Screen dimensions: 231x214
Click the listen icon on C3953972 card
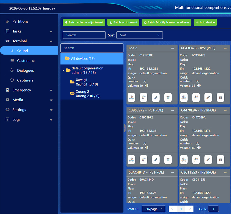[x=131, y=160]
